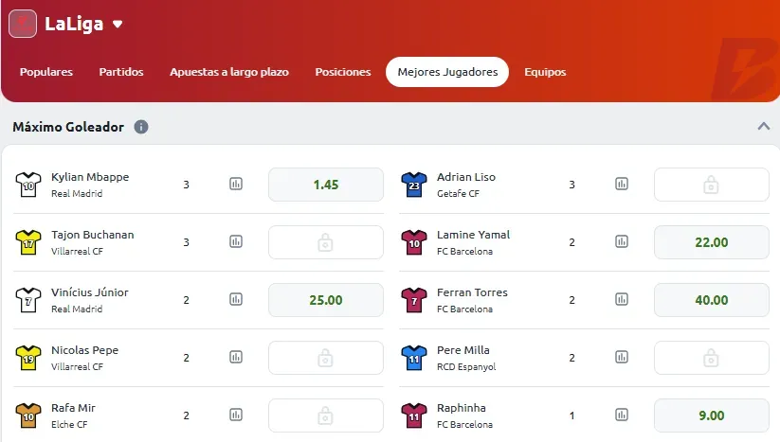Screen dimensions: 780x442
Task: Click stats chart icon next to Lamine Yamal
Action: [622, 242]
